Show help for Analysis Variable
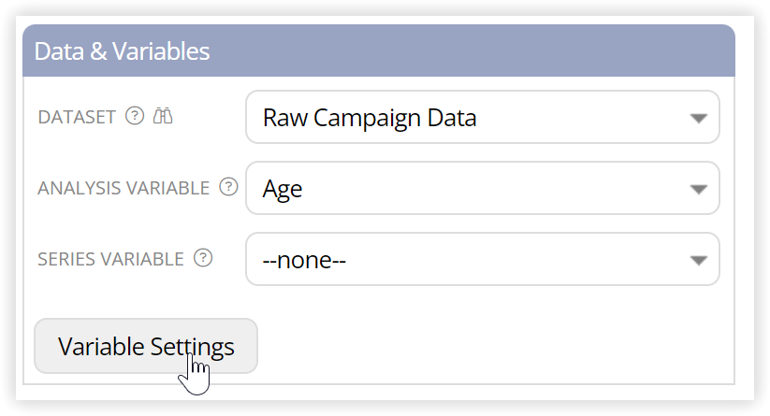 point(228,187)
